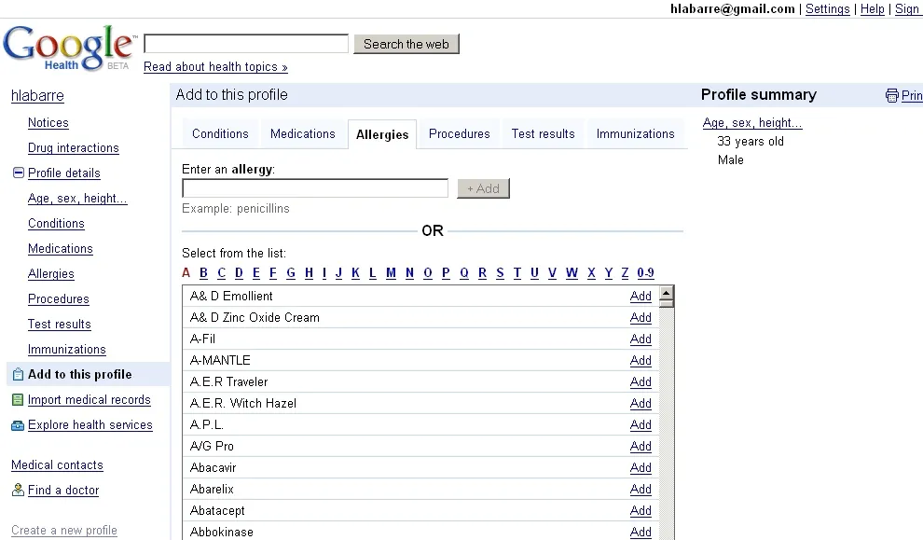Open sidebar Age, sex, height link

pos(77,199)
